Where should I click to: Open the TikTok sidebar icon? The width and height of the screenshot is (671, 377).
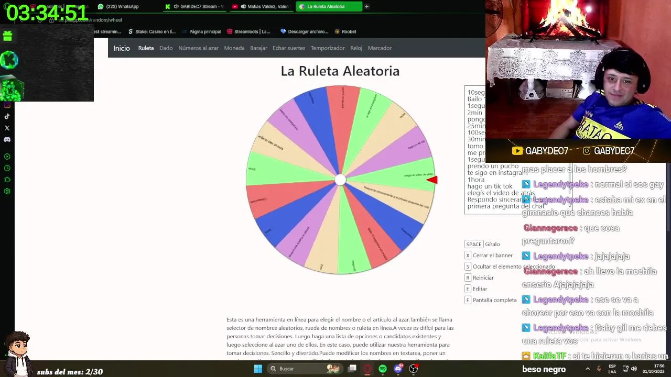point(7,116)
